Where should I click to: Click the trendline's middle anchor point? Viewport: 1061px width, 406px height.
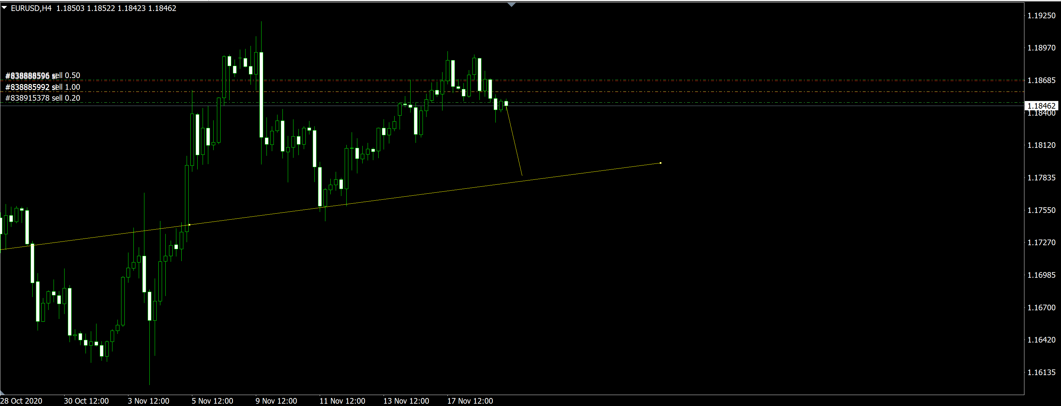(x=189, y=225)
